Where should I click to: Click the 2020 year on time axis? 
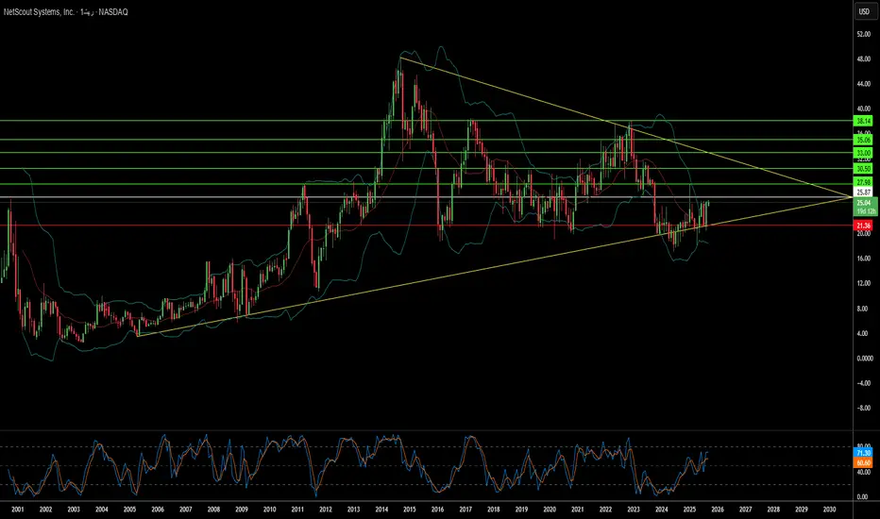tap(549, 509)
